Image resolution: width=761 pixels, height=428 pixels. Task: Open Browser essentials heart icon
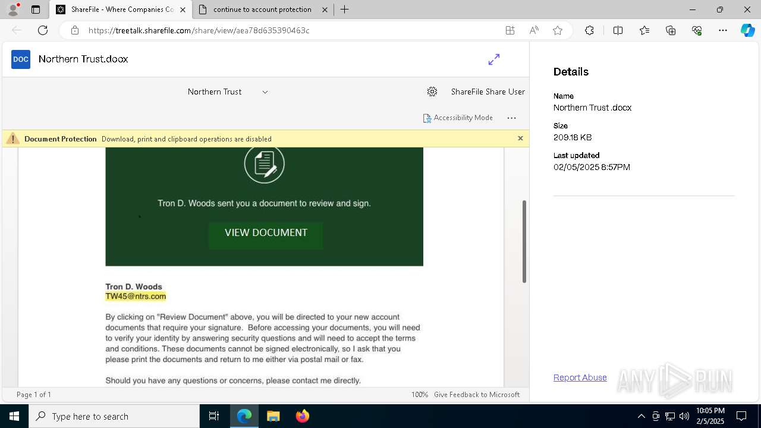click(x=697, y=30)
